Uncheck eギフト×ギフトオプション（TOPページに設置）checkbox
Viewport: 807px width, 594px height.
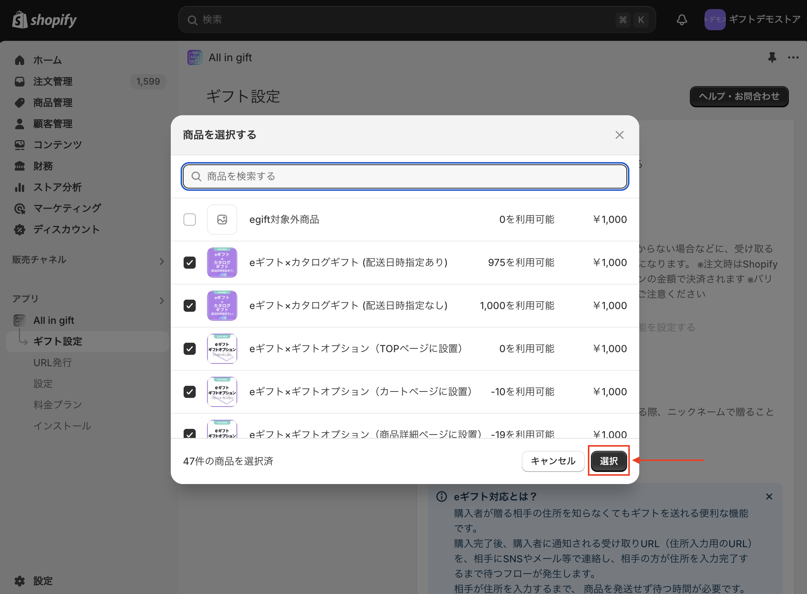[x=190, y=349]
